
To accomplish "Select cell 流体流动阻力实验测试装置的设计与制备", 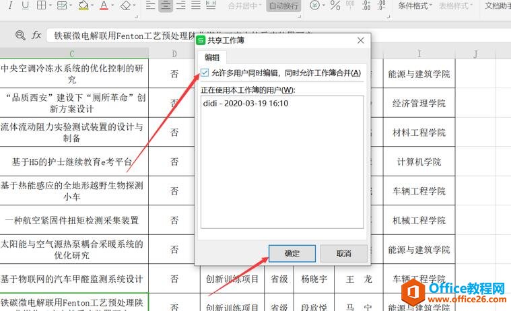I will [73, 132].
